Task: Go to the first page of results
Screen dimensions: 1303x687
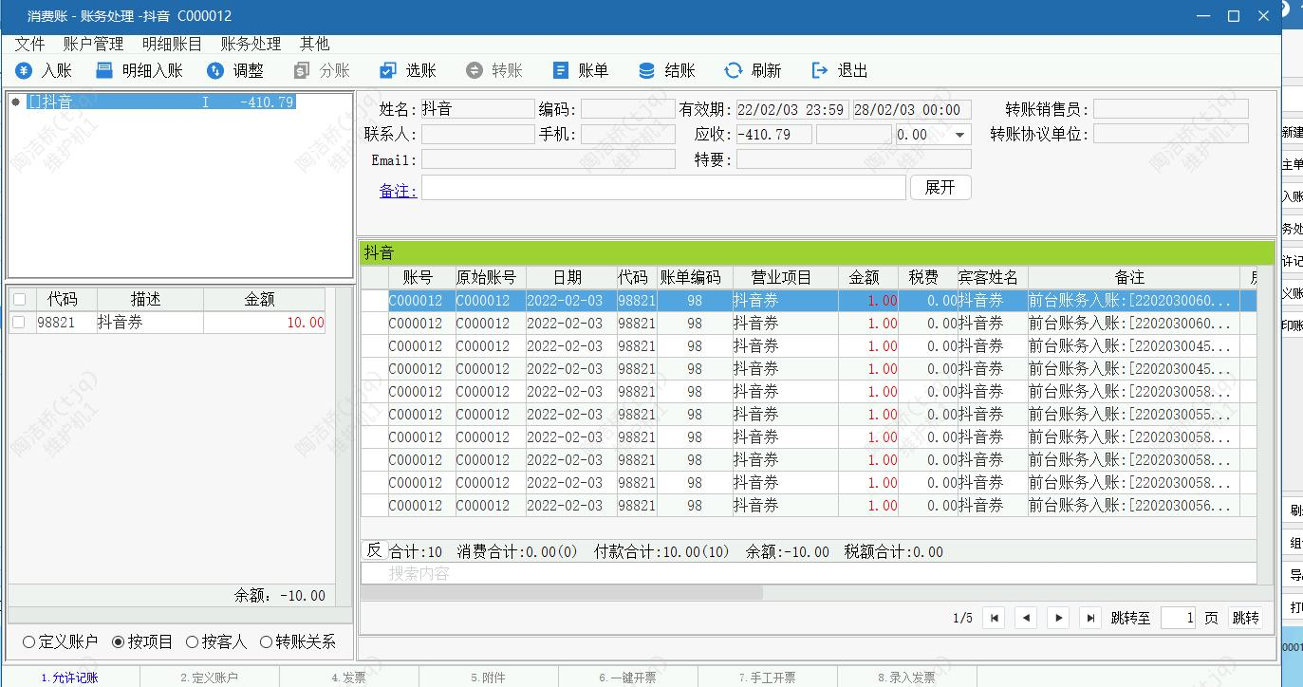Action: (994, 618)
